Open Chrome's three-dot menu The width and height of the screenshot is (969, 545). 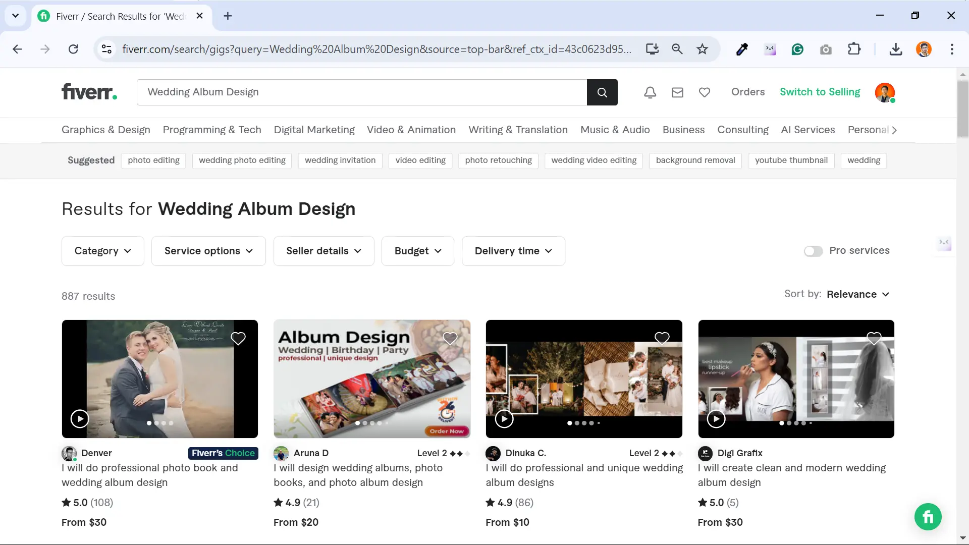click(952, 49)
